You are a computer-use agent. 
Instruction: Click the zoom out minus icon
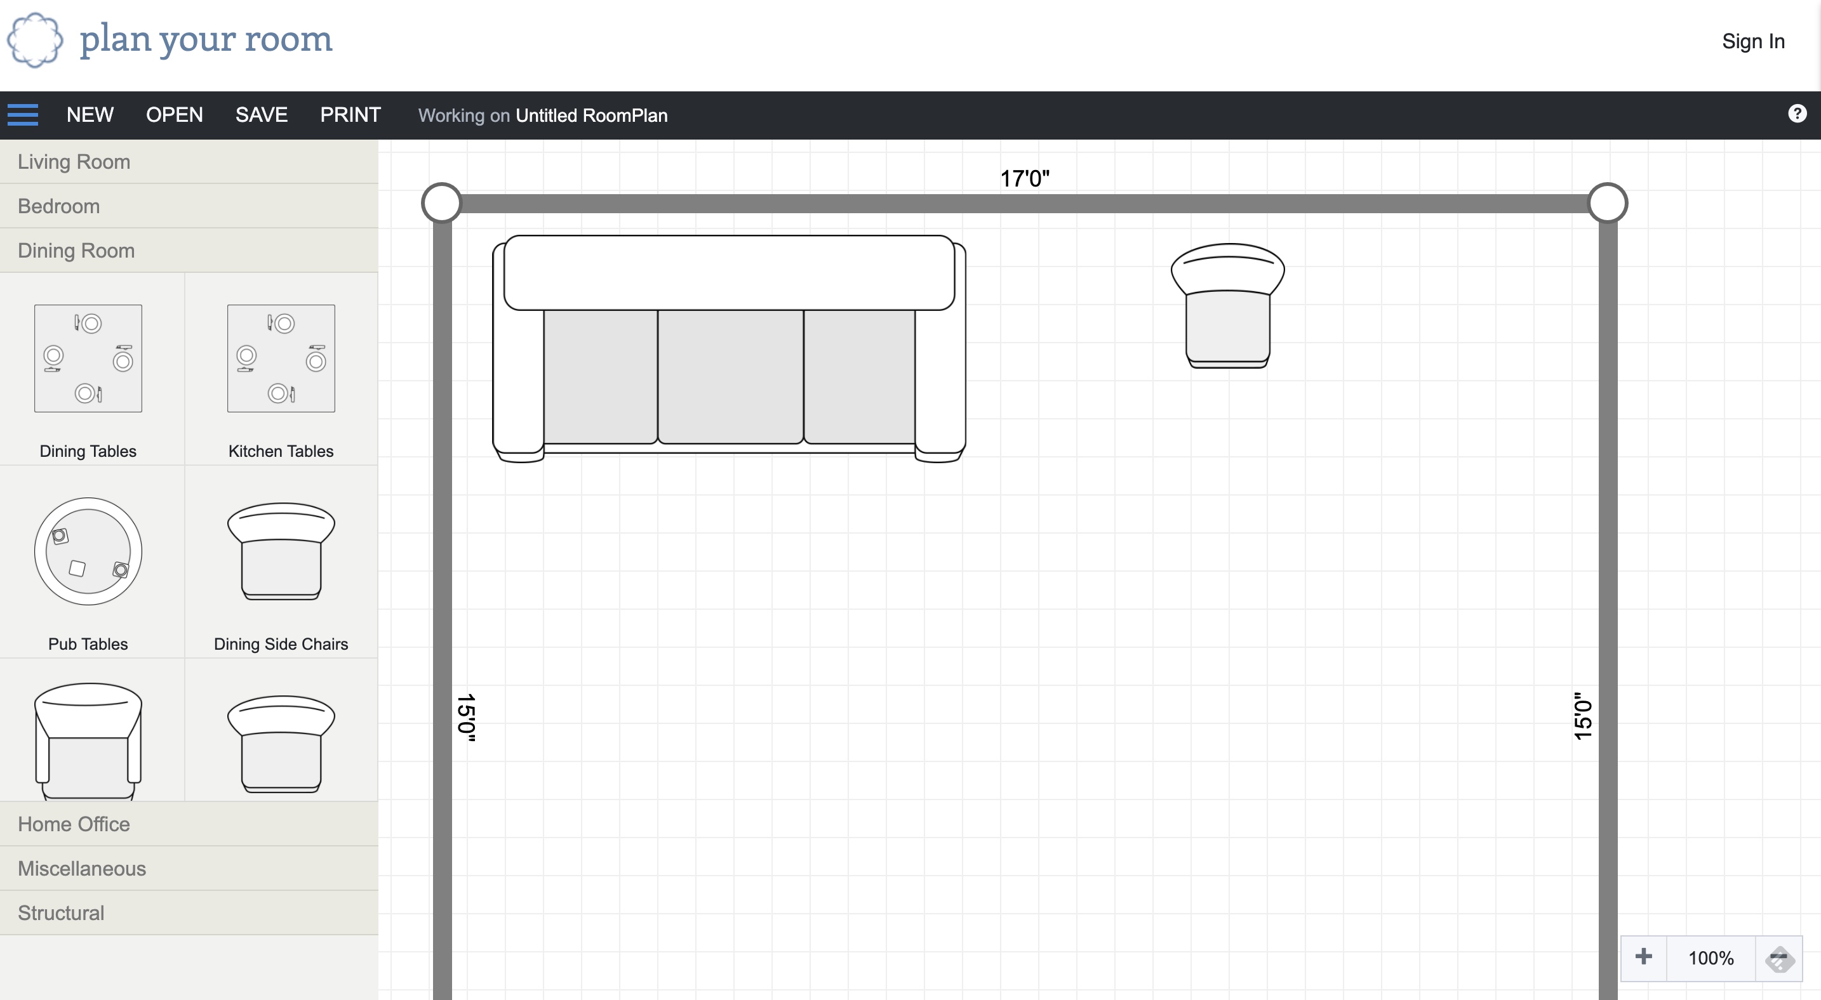(x=1778, y=957)
